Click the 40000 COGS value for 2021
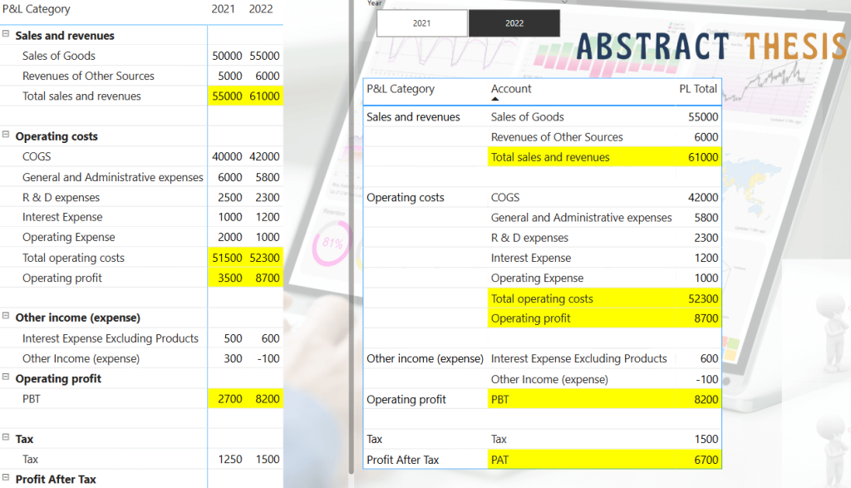Image resolution: width=851 pixels, height=488 pixels. 227,157
